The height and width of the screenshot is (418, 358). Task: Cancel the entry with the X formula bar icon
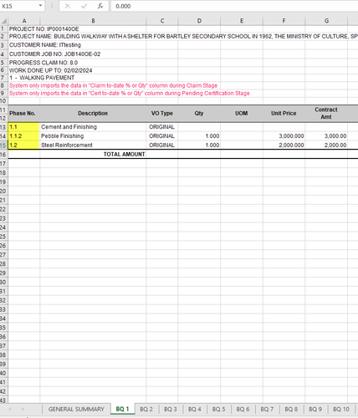[x=68, y=6]
